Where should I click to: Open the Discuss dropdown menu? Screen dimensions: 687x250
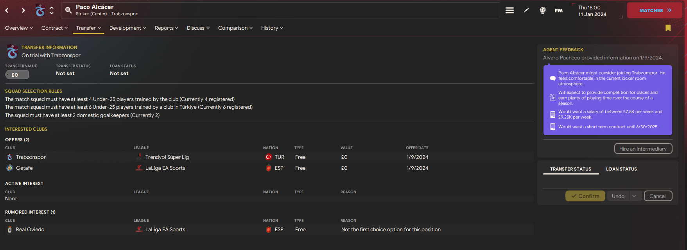pyautogui.click(x=198, y=28)
